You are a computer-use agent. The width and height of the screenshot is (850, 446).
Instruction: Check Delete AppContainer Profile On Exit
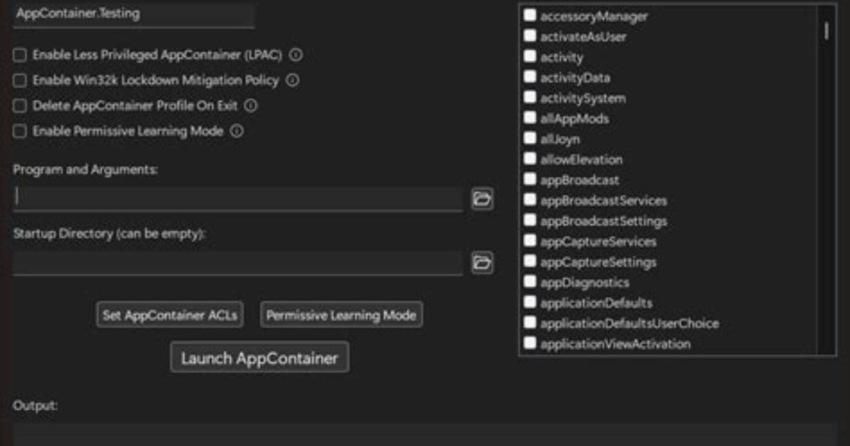coord(19,106)
